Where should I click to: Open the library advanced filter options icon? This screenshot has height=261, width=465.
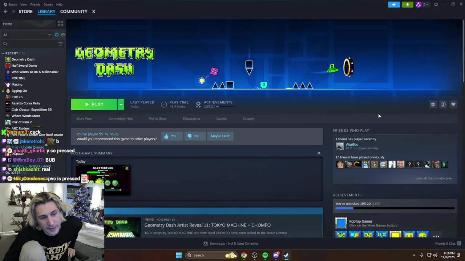[x=60, y=44]
